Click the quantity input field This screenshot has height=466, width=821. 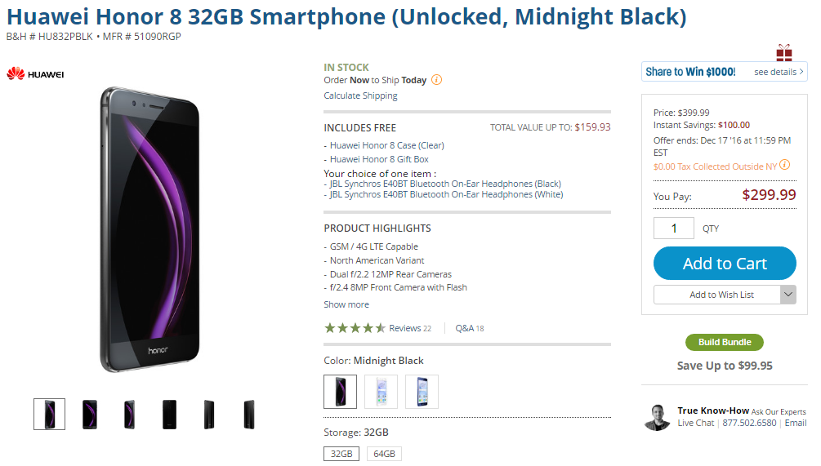click(x=674, y=229)
